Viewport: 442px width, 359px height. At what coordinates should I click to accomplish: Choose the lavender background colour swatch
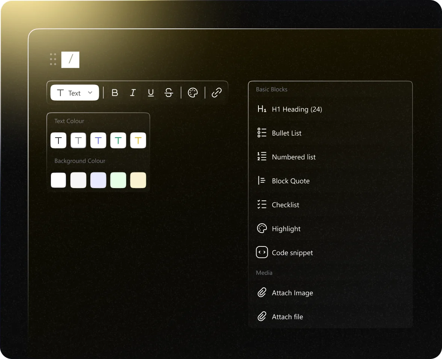tap(98, 180)
